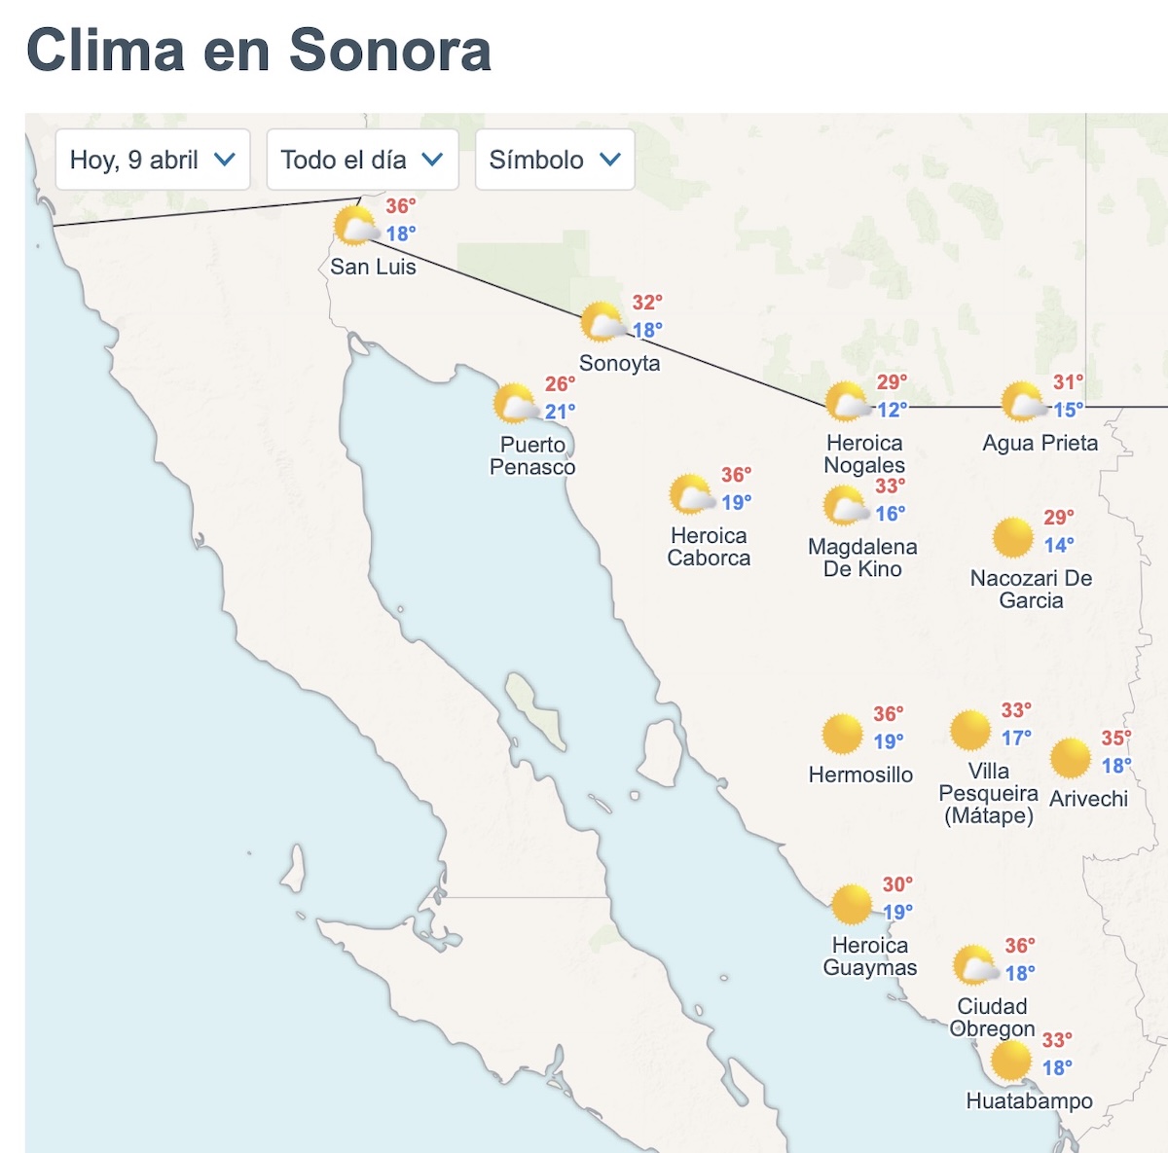The image size is (1168, 1153).
Task: Click the weather symbol for Heroica Nogales
Action: pos(844,399)
